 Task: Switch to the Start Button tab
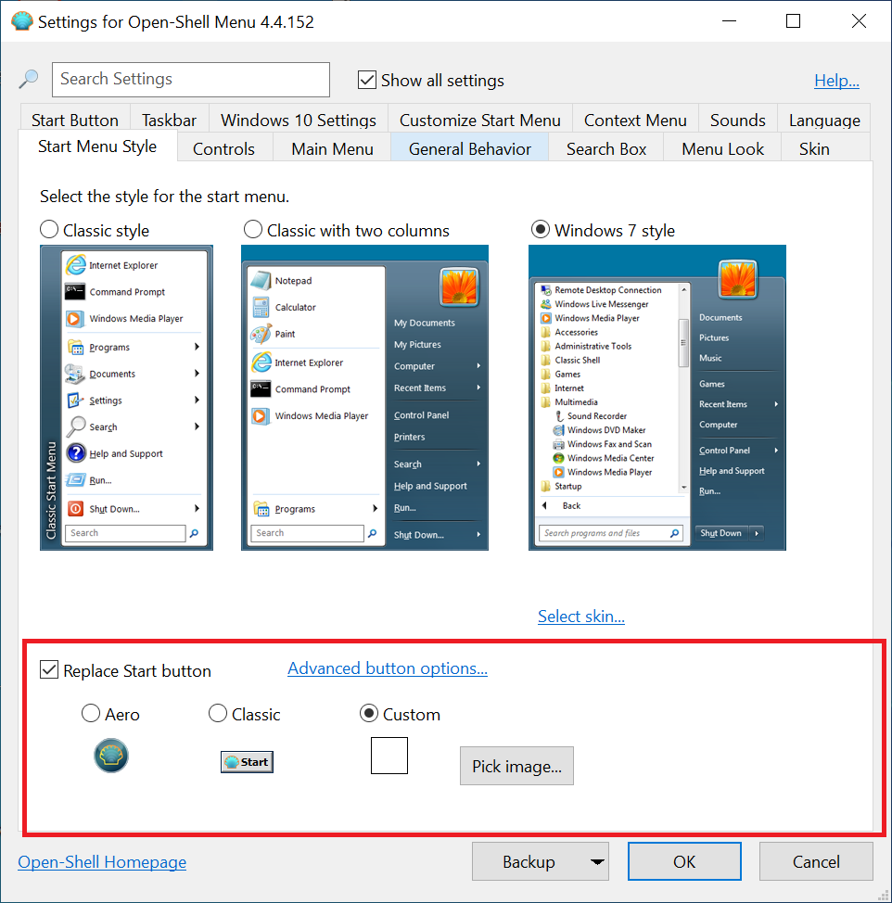[x=75, y=120]
